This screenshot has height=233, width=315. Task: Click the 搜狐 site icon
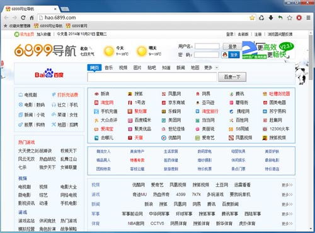click(x=130, y=94)
